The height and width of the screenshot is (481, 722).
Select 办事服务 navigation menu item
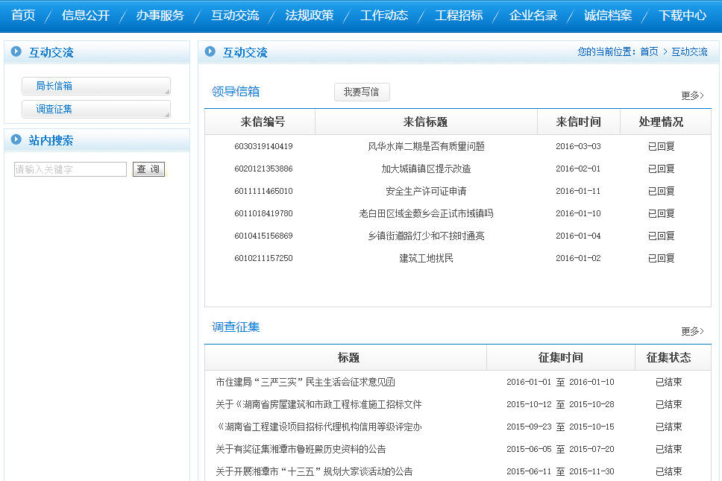click(160, 15)
